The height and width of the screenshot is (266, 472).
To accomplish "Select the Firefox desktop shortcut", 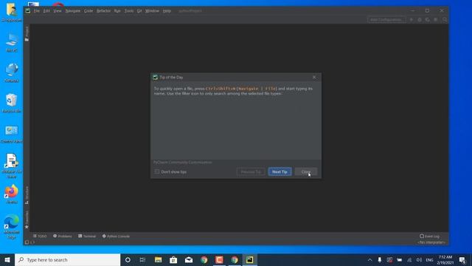I will (x=12, y=194).
